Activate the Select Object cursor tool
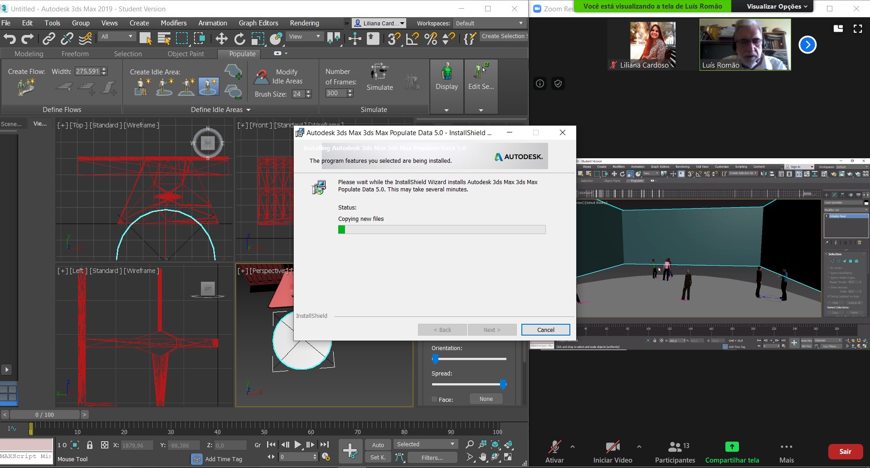This screenshot has width=870, height=468. point(146,39)
